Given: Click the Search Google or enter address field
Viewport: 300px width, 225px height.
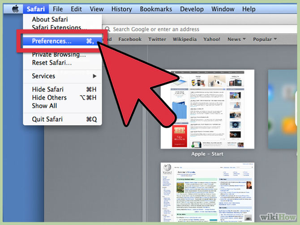Looking at the screenshot, I should point(200,29).
